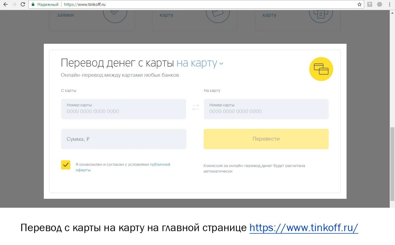Open the https://www.tinkoff.ru/ caption link
395x245 pixels.
[x=304, y=228]
